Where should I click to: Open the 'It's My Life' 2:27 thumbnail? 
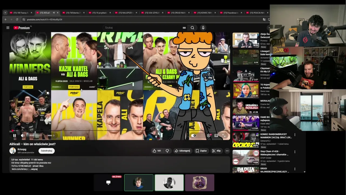click(246, 74)
